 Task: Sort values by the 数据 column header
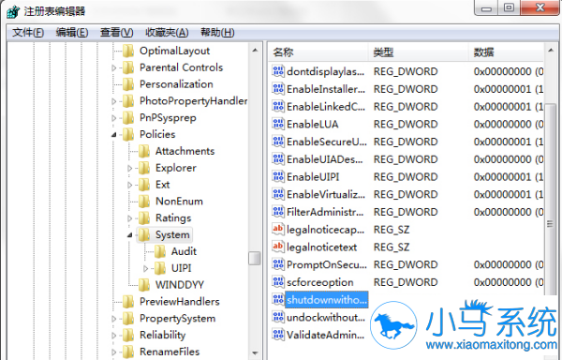[506, 52]
